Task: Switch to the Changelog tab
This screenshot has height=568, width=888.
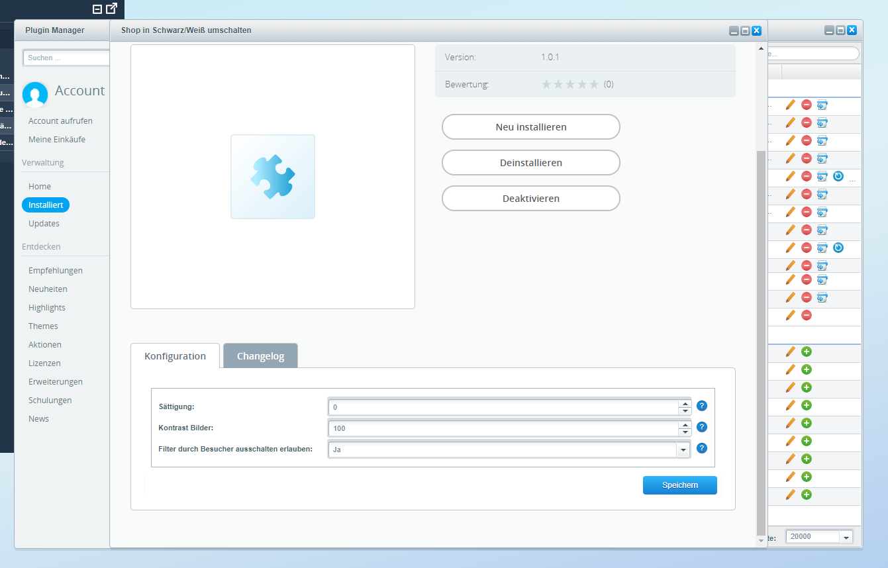Action: pos(260,355)
